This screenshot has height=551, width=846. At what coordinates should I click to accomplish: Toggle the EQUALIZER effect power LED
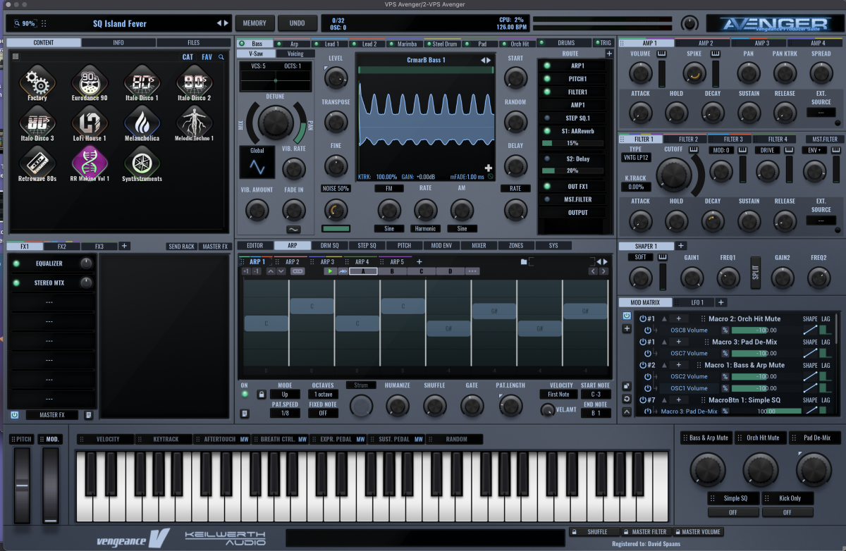[16, 264]
